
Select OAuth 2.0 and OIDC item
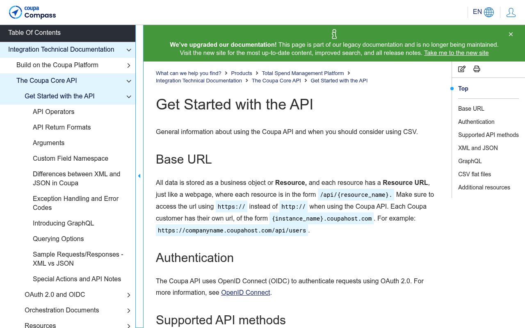(x=55, y=294)
